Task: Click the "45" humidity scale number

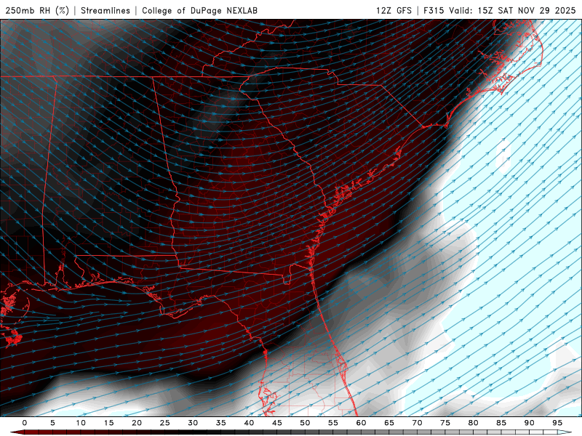Action: [277, 423]
